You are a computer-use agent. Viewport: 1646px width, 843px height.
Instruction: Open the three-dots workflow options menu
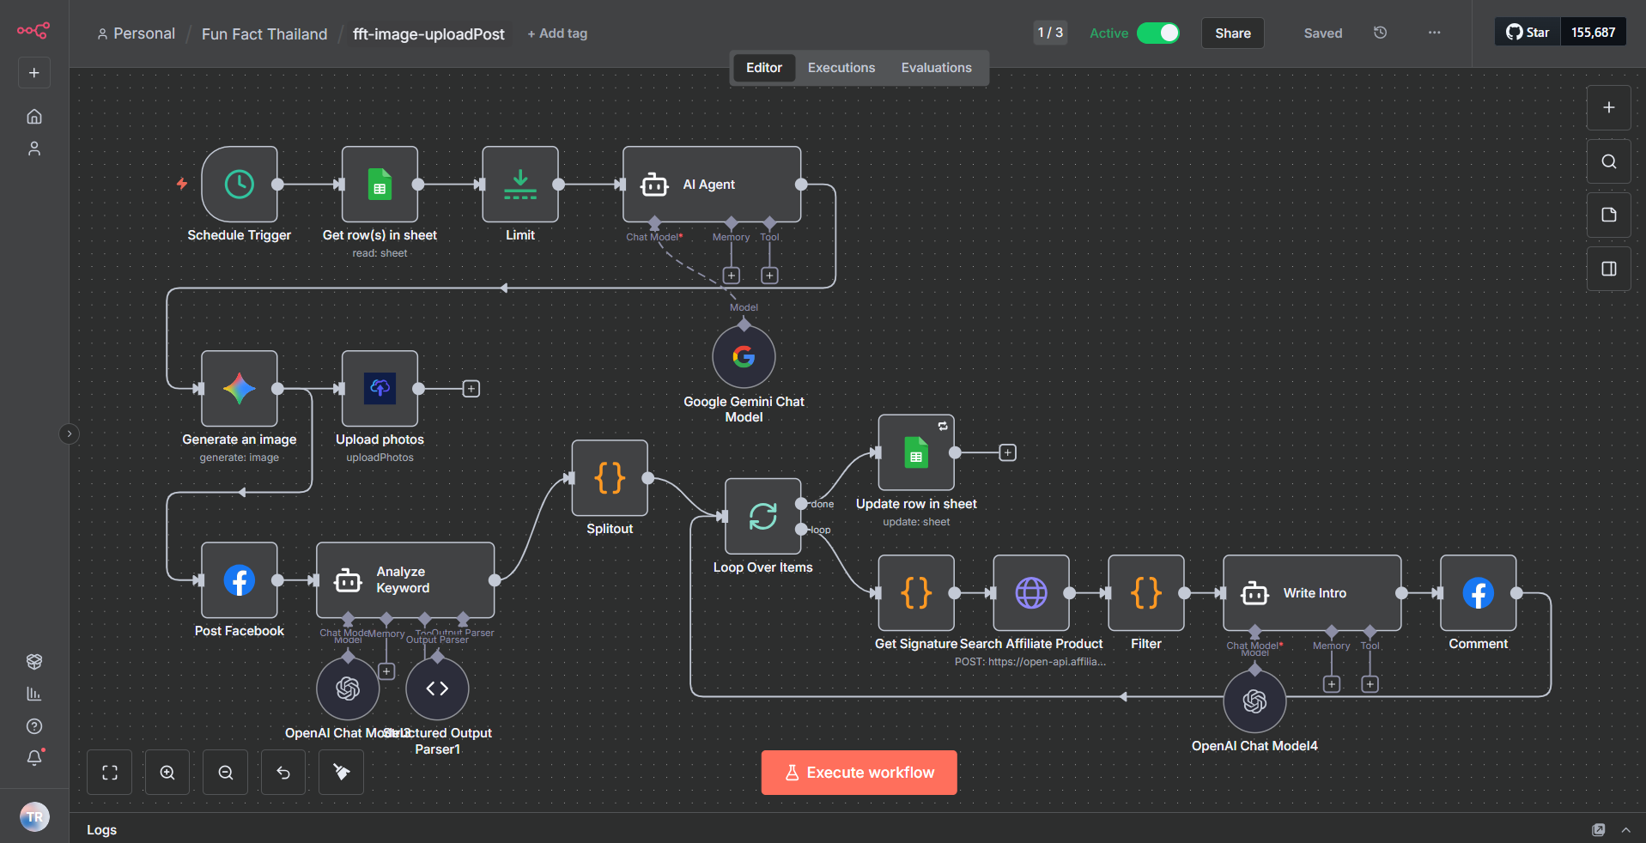tap(1434, 33)
